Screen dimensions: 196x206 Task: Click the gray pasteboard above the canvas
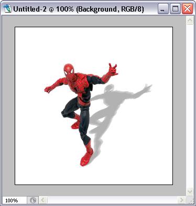coord(94,21)
